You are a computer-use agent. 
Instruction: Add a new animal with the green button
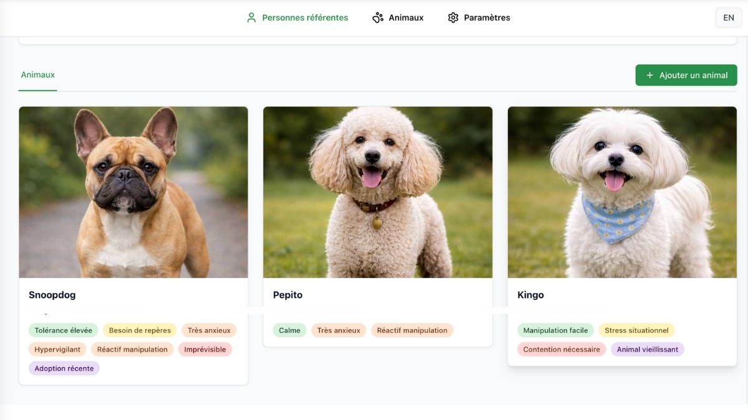pos(686,75)
